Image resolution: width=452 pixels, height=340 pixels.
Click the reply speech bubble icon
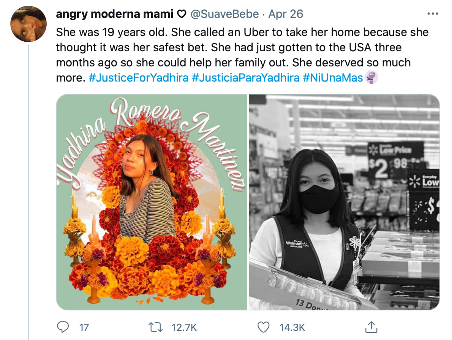pyautogui.click(x=62, y=327)
